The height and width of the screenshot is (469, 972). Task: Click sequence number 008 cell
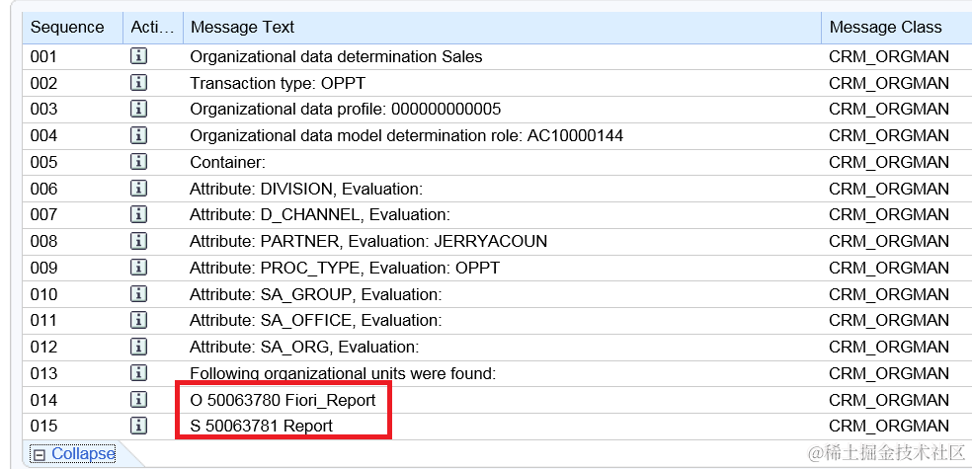point(43,242)
